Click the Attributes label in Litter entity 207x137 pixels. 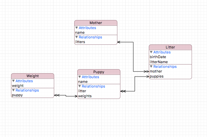pos(162,52)
